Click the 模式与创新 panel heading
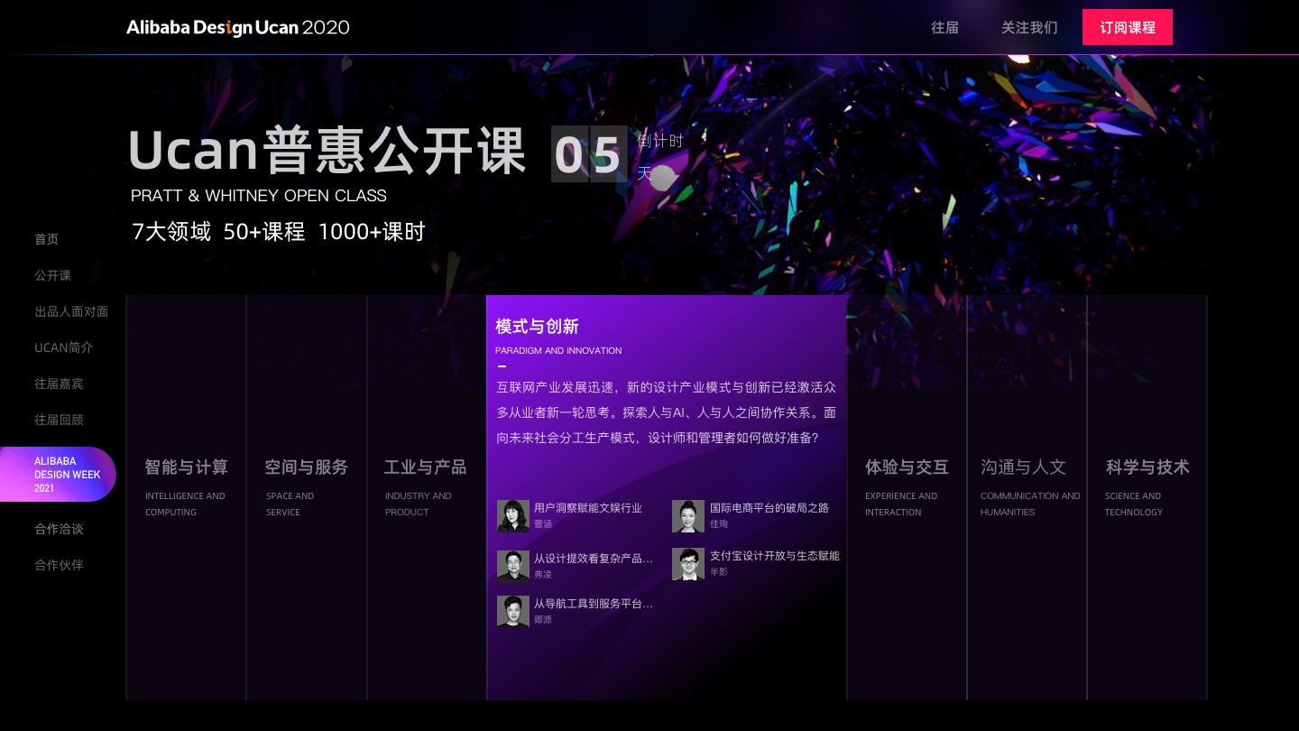1299x731 pixels. pyautogui.click(x=537, y=327)
